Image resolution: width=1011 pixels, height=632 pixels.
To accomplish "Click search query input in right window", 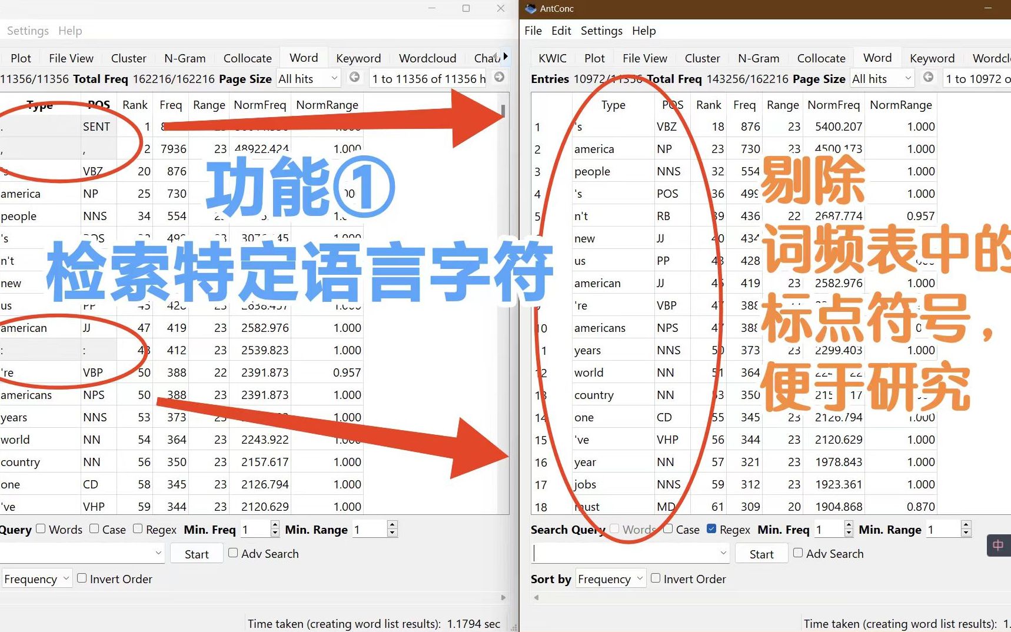I will point(626,553).
